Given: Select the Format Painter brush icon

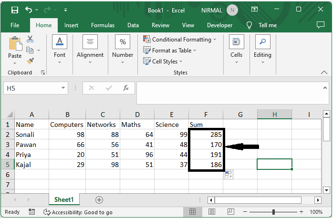Looking at the screenshot, I should (30, 61).
